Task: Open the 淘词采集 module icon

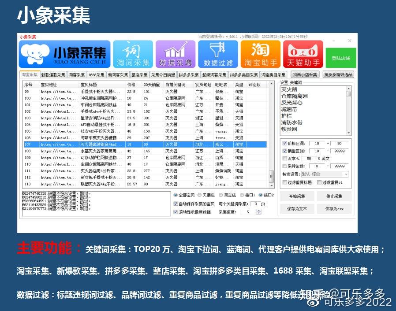Action: tap(133, 54)
